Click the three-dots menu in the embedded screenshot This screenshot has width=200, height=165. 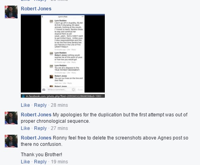point(83,17)
